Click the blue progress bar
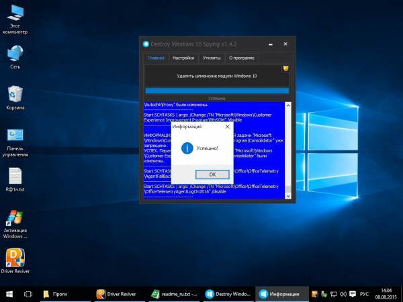Screen dimensions: 403x302 pos(217,91)
